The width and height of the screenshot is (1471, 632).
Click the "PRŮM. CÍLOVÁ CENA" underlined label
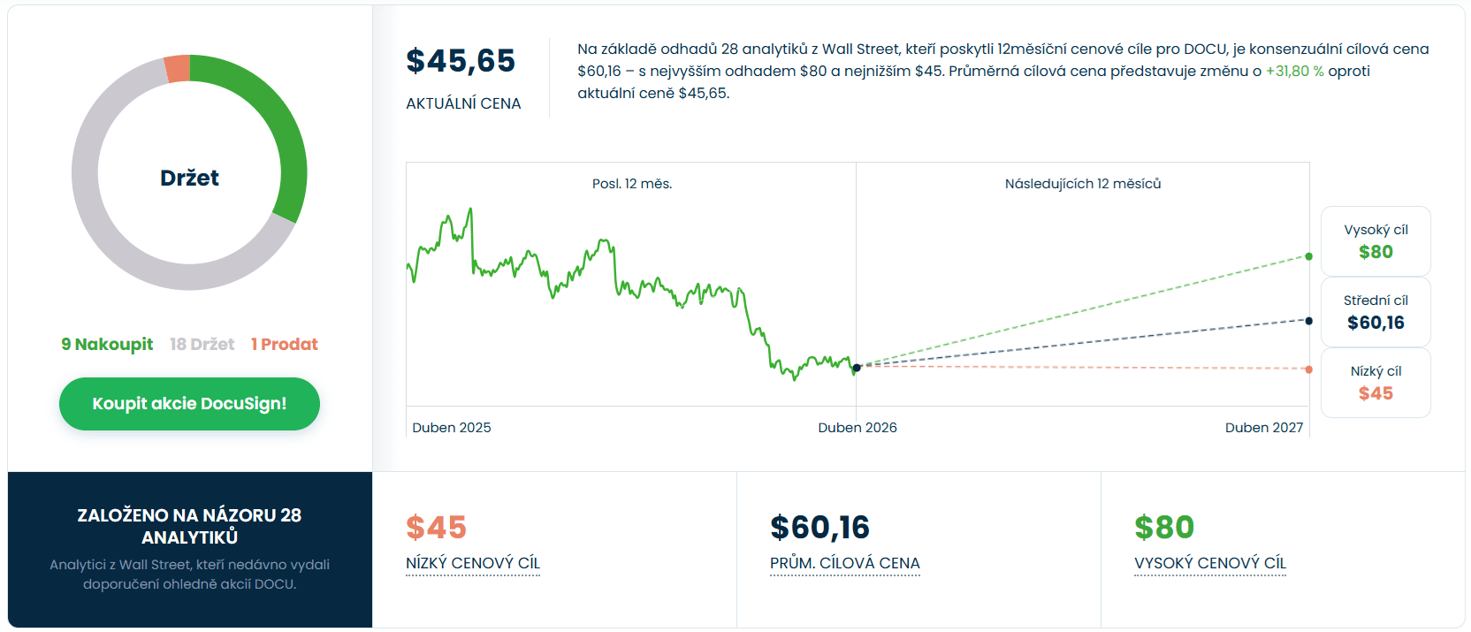point(845,563)
